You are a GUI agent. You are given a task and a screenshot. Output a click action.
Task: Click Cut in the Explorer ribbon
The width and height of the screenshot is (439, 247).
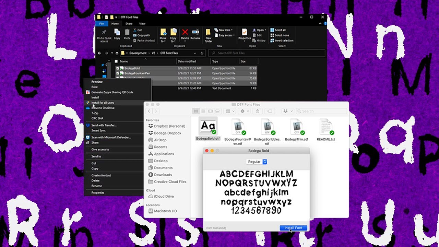tap(138, 30)
